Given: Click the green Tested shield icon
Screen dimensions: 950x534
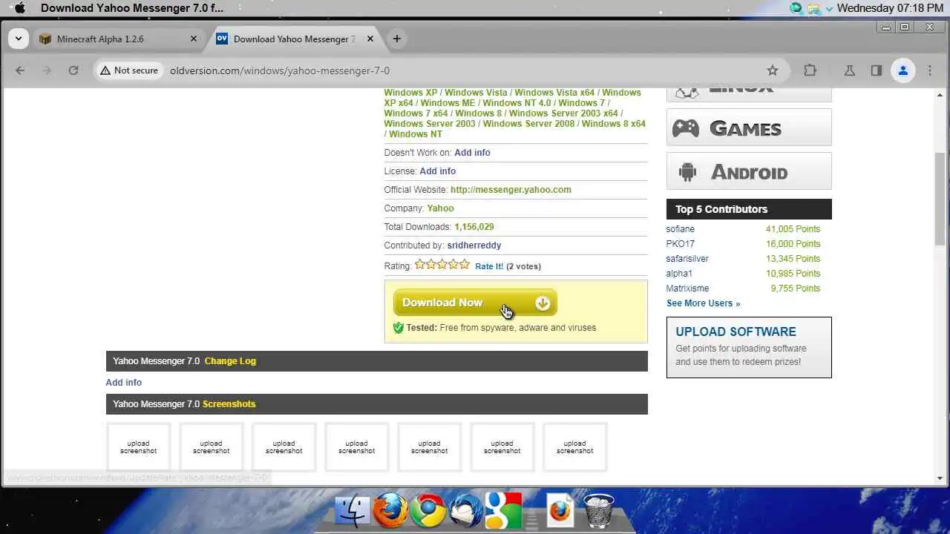Looking at the screenshot, I should point(399,328).
